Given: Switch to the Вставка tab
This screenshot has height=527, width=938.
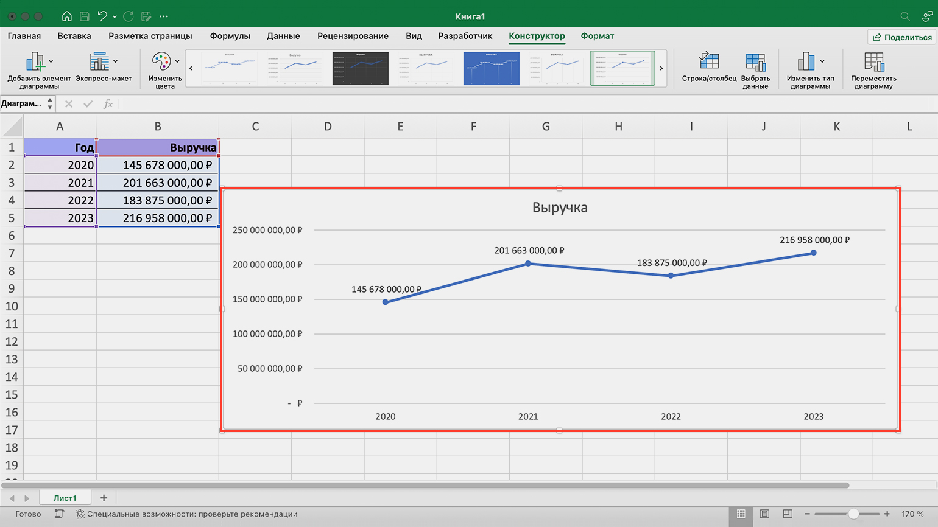Looking at the screenshot, I should pos(74,36).
